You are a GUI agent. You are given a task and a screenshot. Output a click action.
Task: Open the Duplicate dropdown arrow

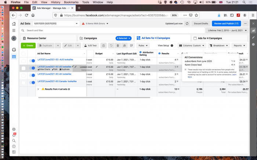(x=58, y=46)
